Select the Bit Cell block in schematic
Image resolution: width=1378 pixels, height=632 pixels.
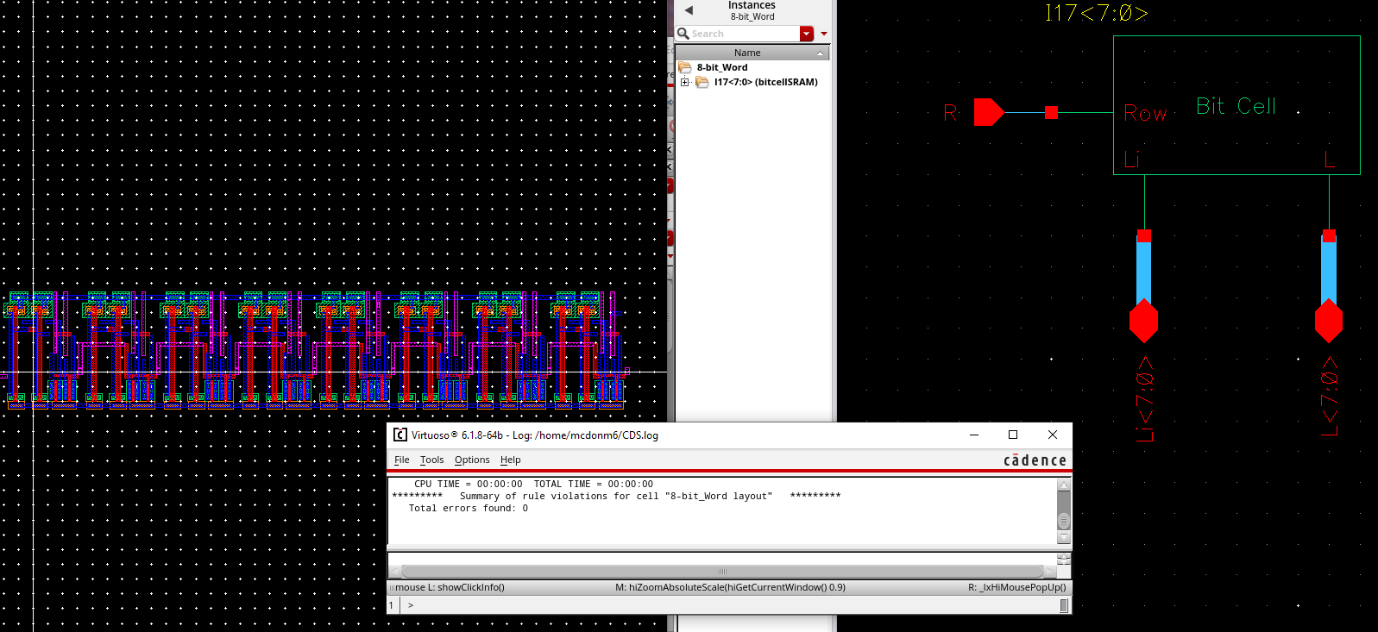pos(1236,105)
